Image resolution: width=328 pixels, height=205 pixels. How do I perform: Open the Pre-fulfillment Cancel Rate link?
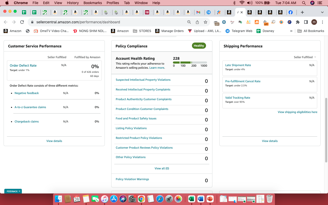pyautogui.click(x=243, y=81)
